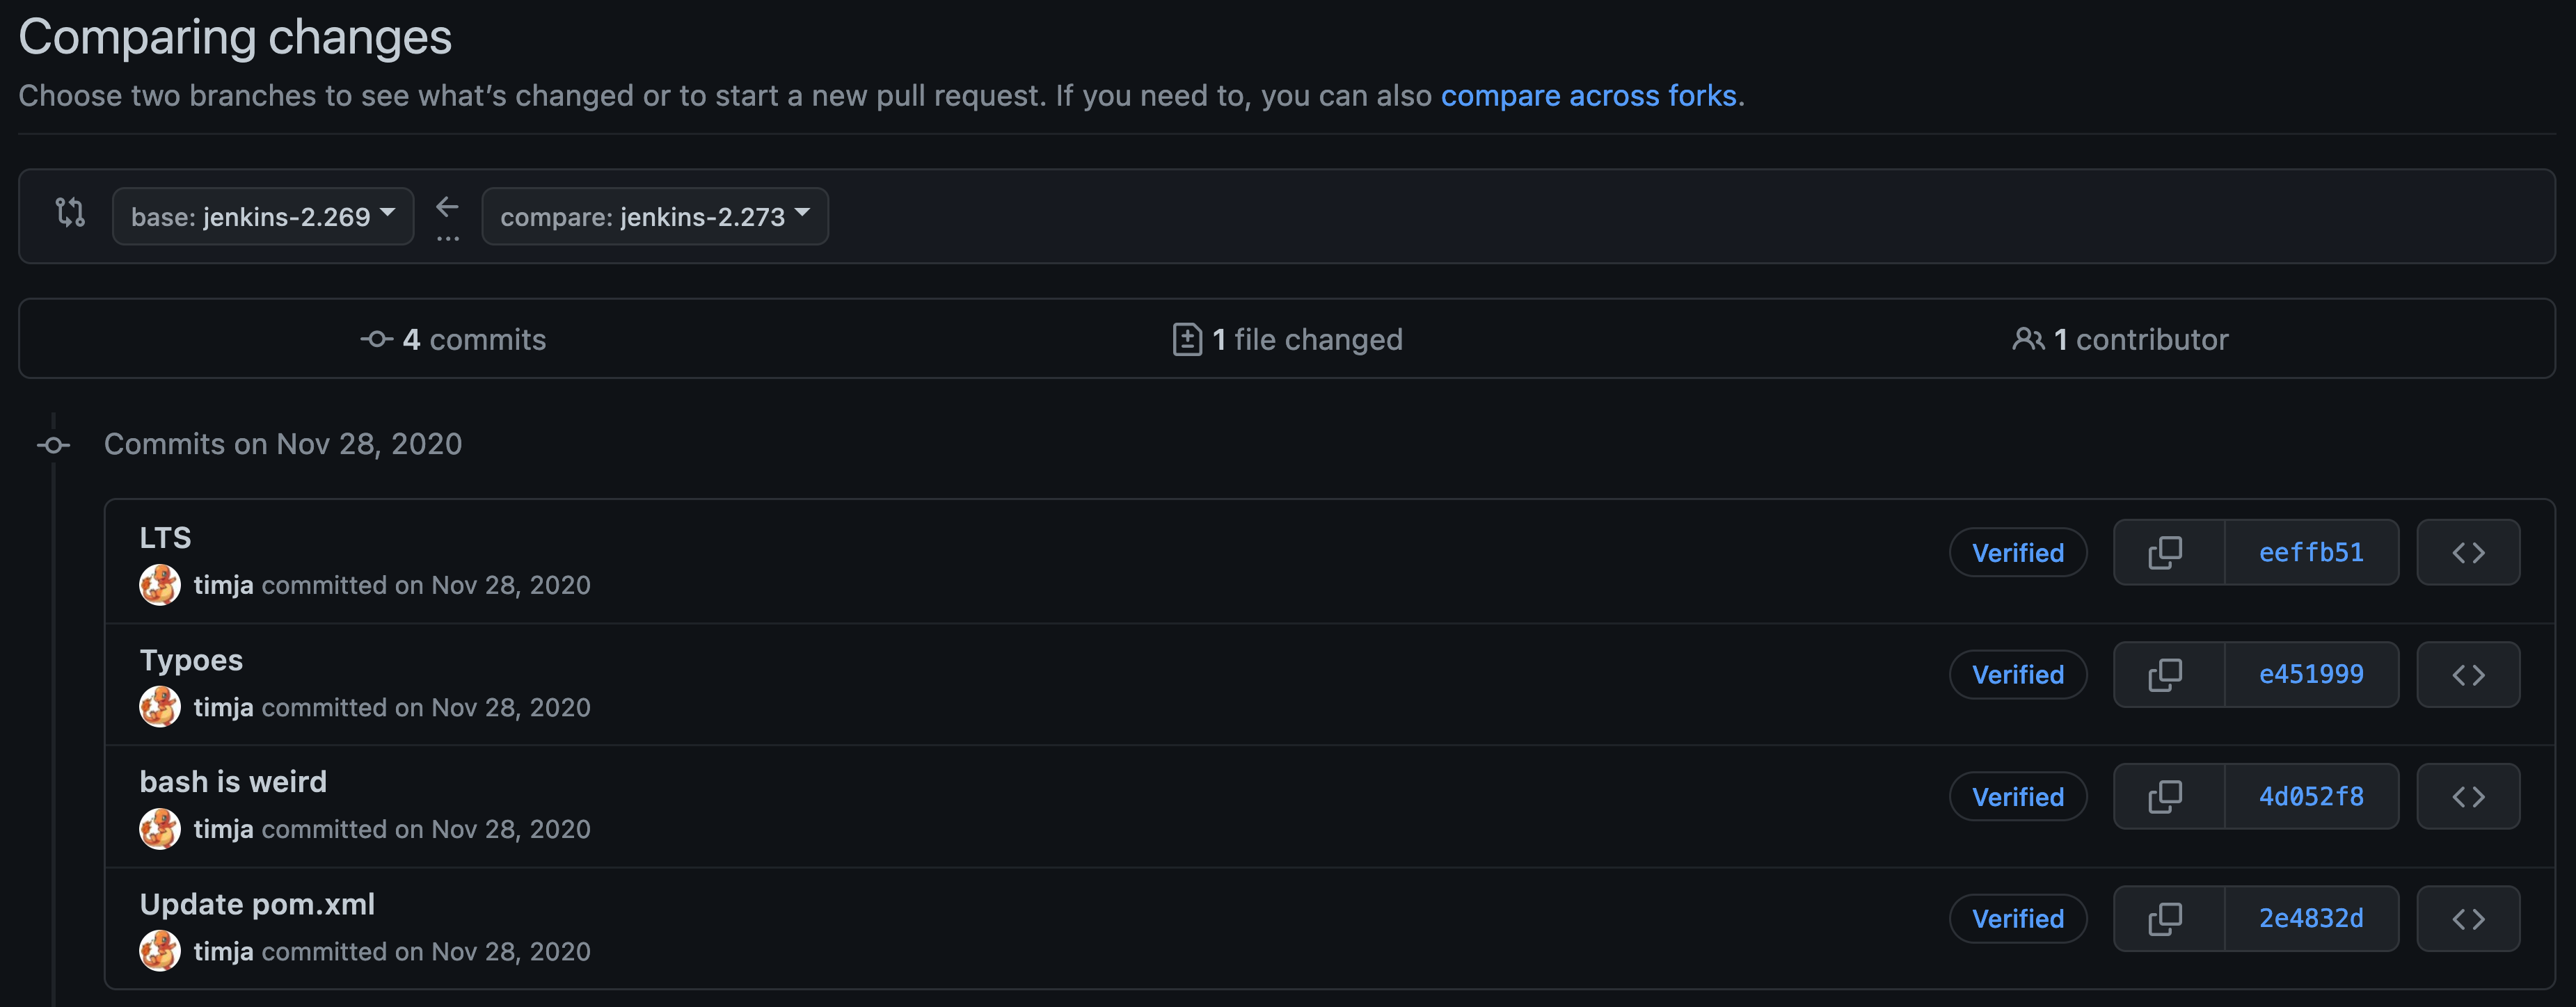Open the base: jenkins-2.269 branch dropdown
The width and height of the screenshot is (2576, 1007).
pos(263,216)
